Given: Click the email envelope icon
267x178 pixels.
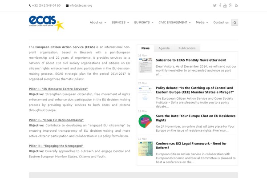Looking at the screenshot, I should pos(67,5).
